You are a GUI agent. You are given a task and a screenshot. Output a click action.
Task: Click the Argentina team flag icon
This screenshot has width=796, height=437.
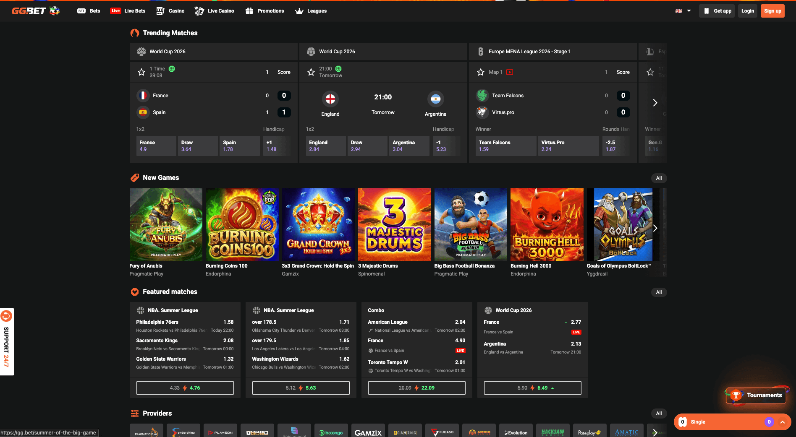click(435, 99)
